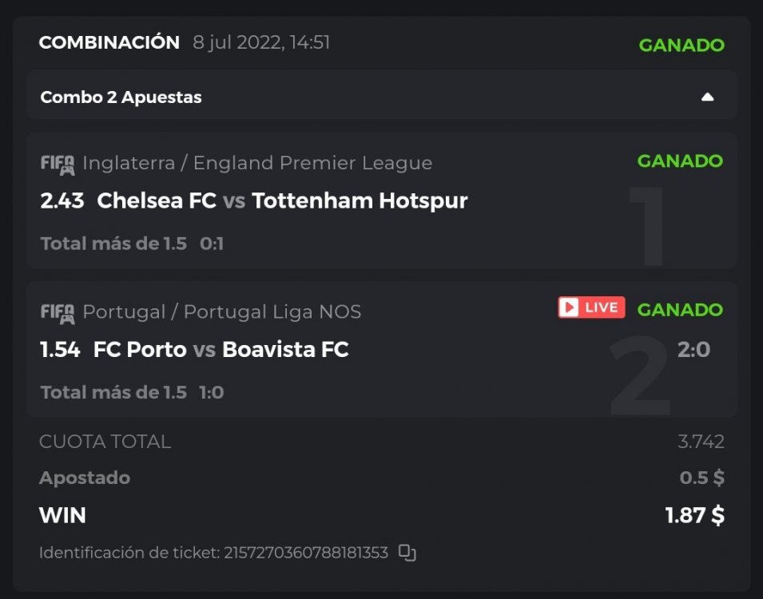Click the ticket identification number text

[305, 553]
